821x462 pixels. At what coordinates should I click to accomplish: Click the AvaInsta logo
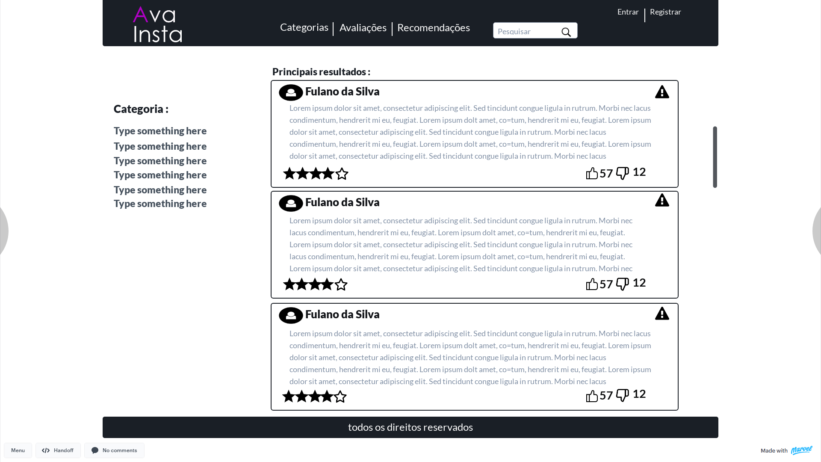pyautogui.click(x=157, y=24)
